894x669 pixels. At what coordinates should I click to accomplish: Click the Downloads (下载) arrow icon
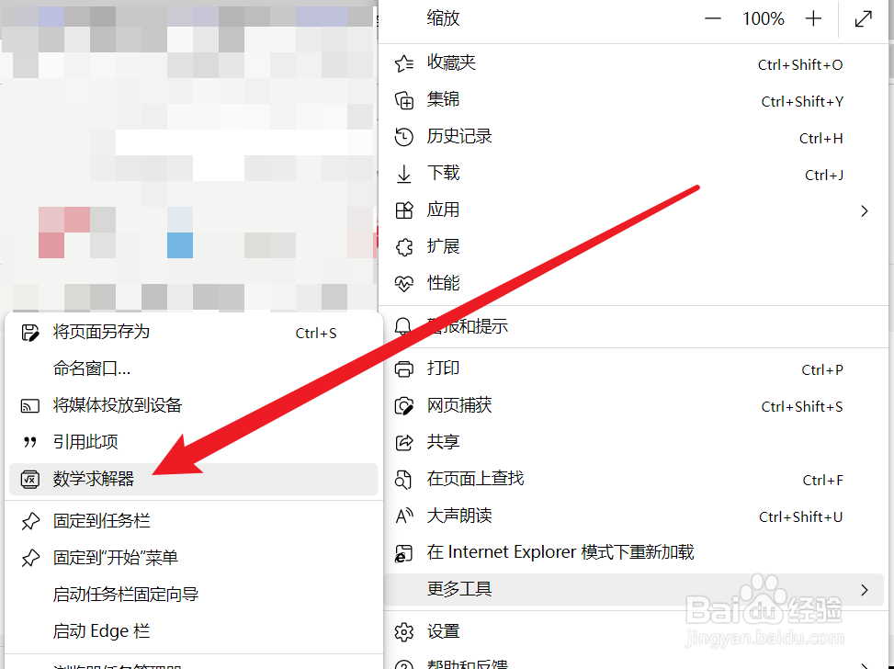(405, 173)
